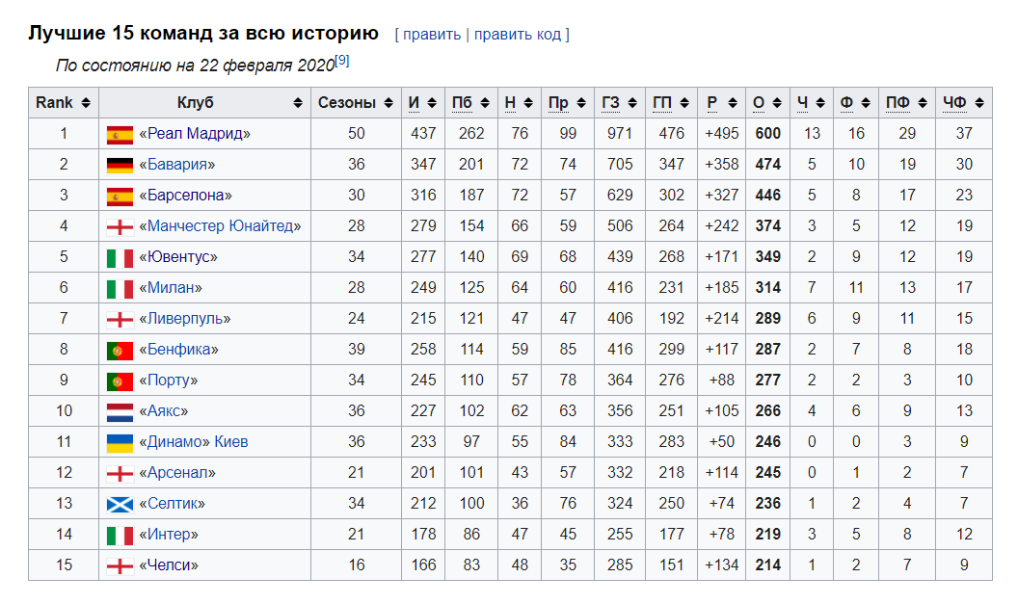Open the «править» edit link
Viewport: 1018px width, 604px height.
[432, 35]
